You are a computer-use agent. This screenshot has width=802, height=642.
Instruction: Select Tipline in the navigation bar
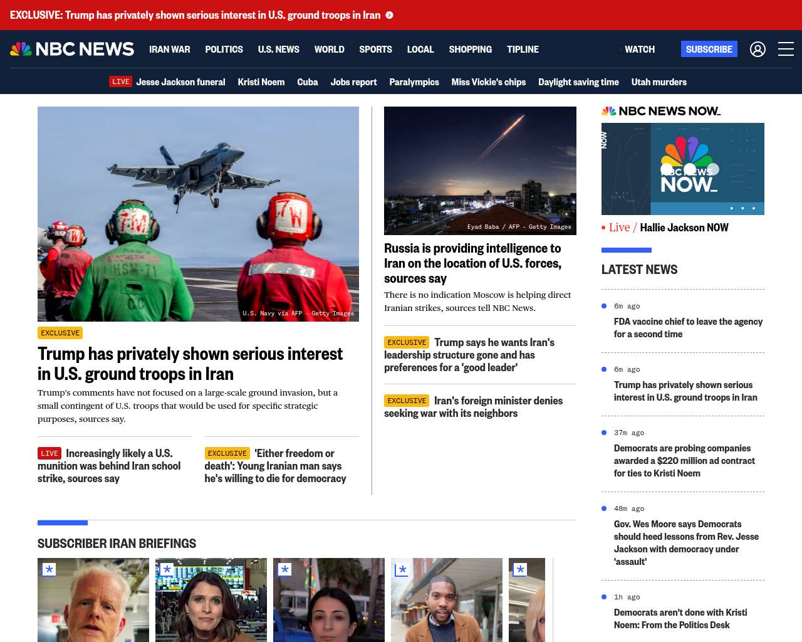(523, 49)
